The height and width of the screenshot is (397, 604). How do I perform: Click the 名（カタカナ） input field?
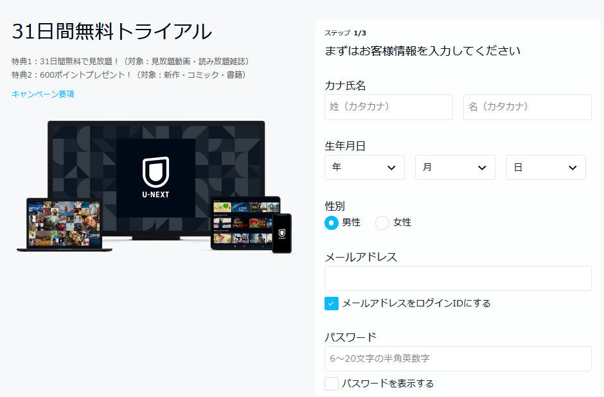click(x=527, y=107)
